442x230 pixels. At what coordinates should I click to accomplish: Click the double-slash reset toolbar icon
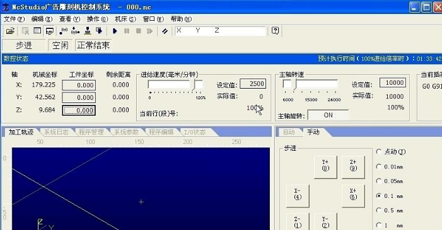tap(165, 31)
